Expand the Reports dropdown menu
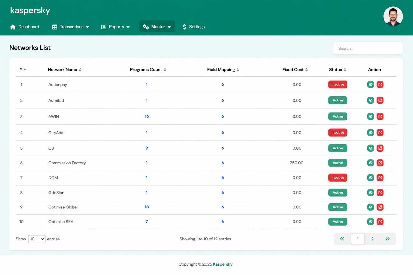The height and width of the screenshot is (275, 413). tap(115, 27)
